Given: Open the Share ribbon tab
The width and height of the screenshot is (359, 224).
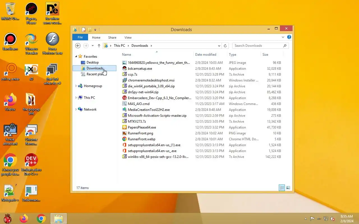Looking at the screenshot, I should point(112,38).
